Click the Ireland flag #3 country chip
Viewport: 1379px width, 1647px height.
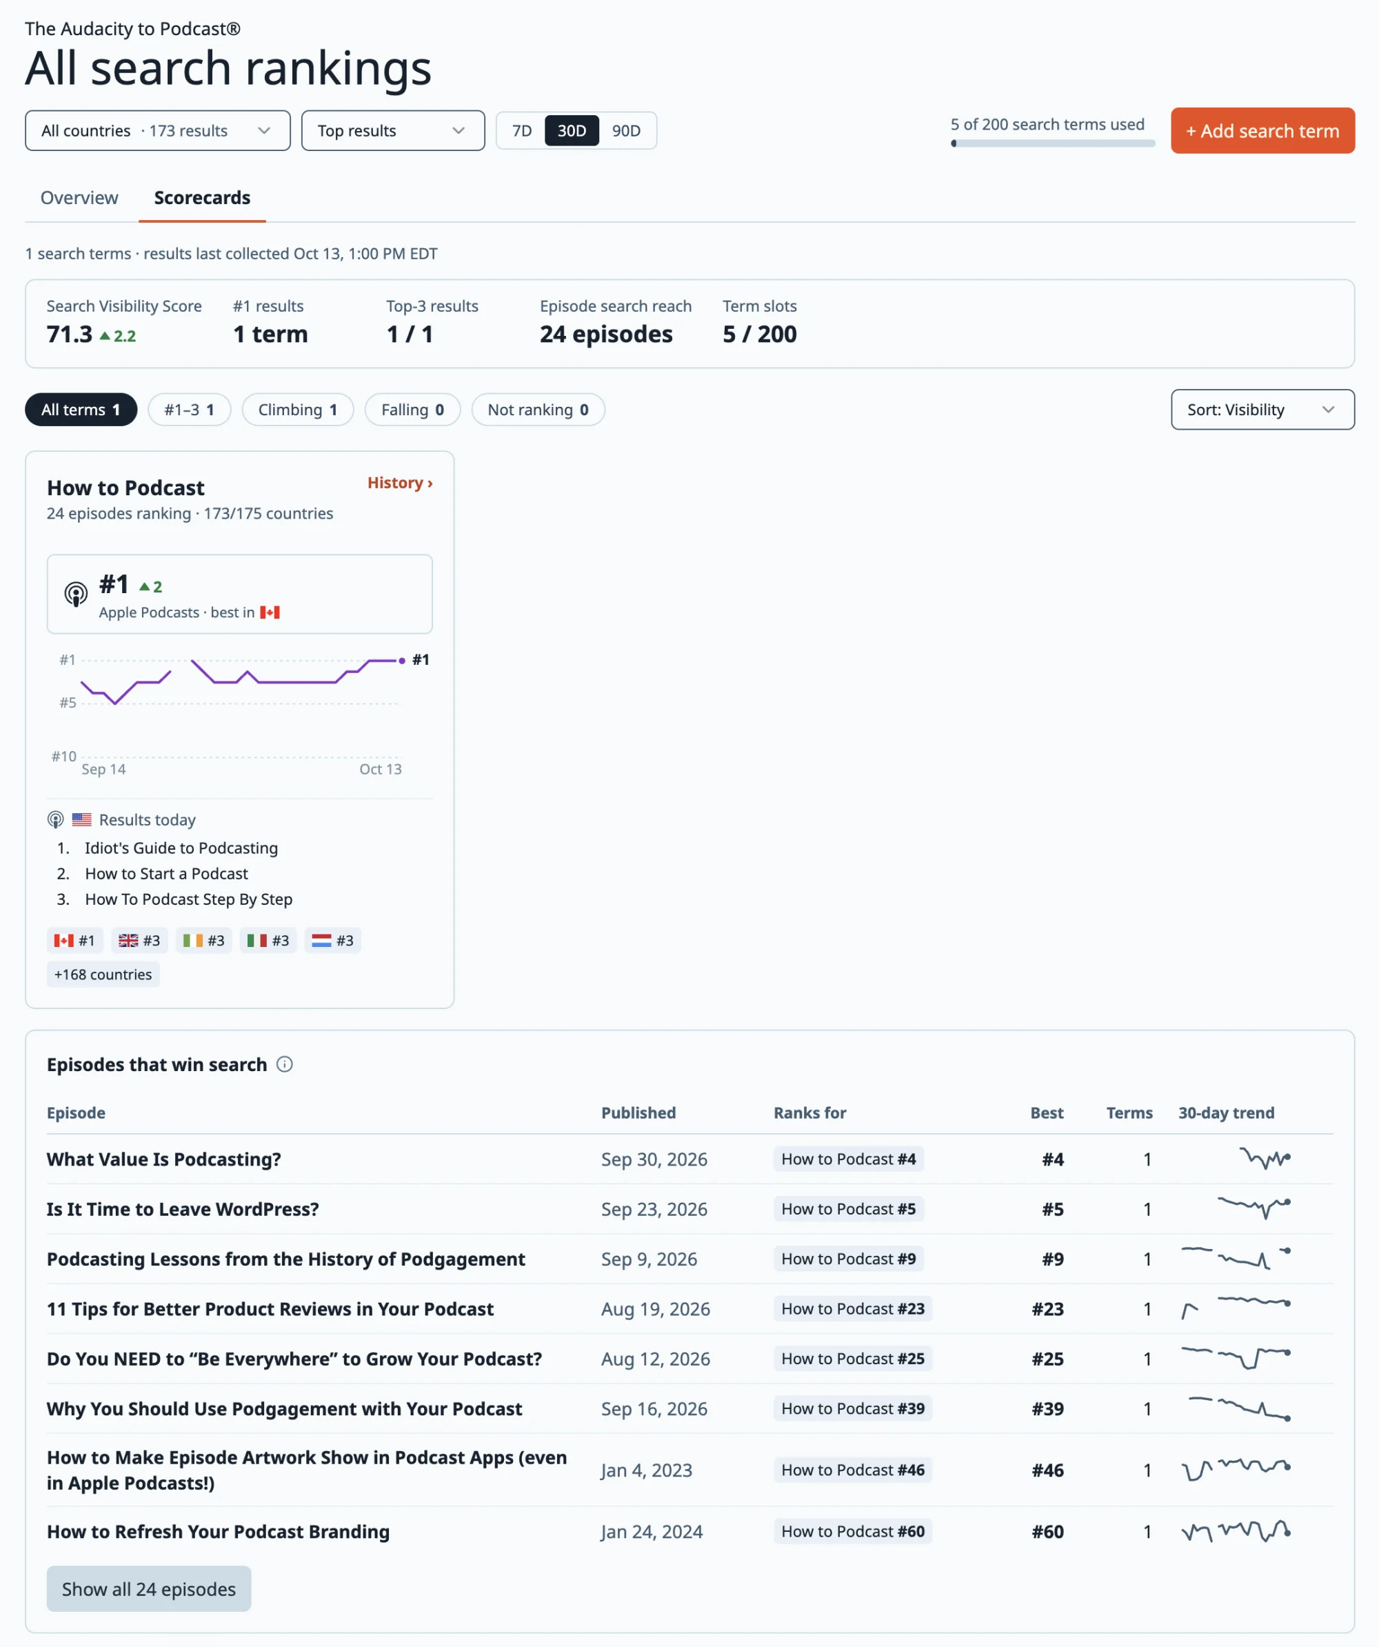click(x=204, y=940)
